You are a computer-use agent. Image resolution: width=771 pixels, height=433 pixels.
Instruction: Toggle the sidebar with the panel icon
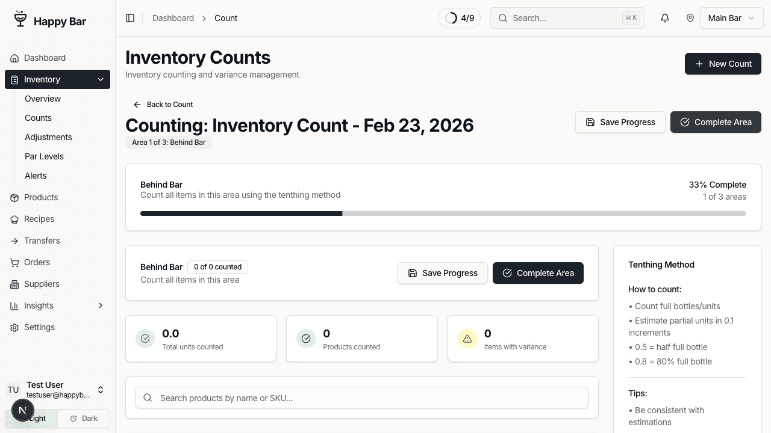pyautogui.click(x=130, y=18)
